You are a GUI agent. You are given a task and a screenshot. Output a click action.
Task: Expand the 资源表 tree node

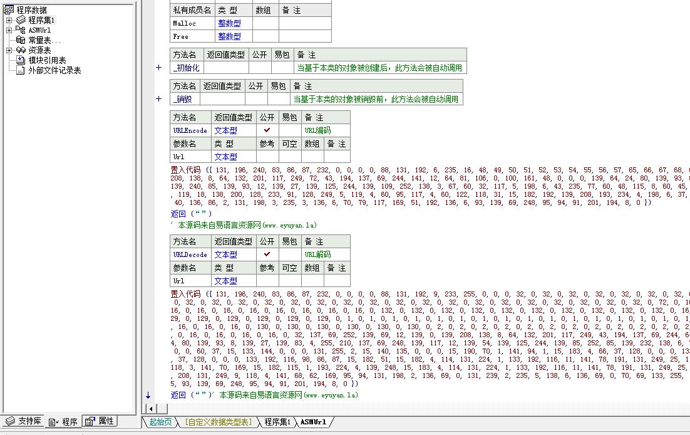pyautogui.click(x=9, y=51)
